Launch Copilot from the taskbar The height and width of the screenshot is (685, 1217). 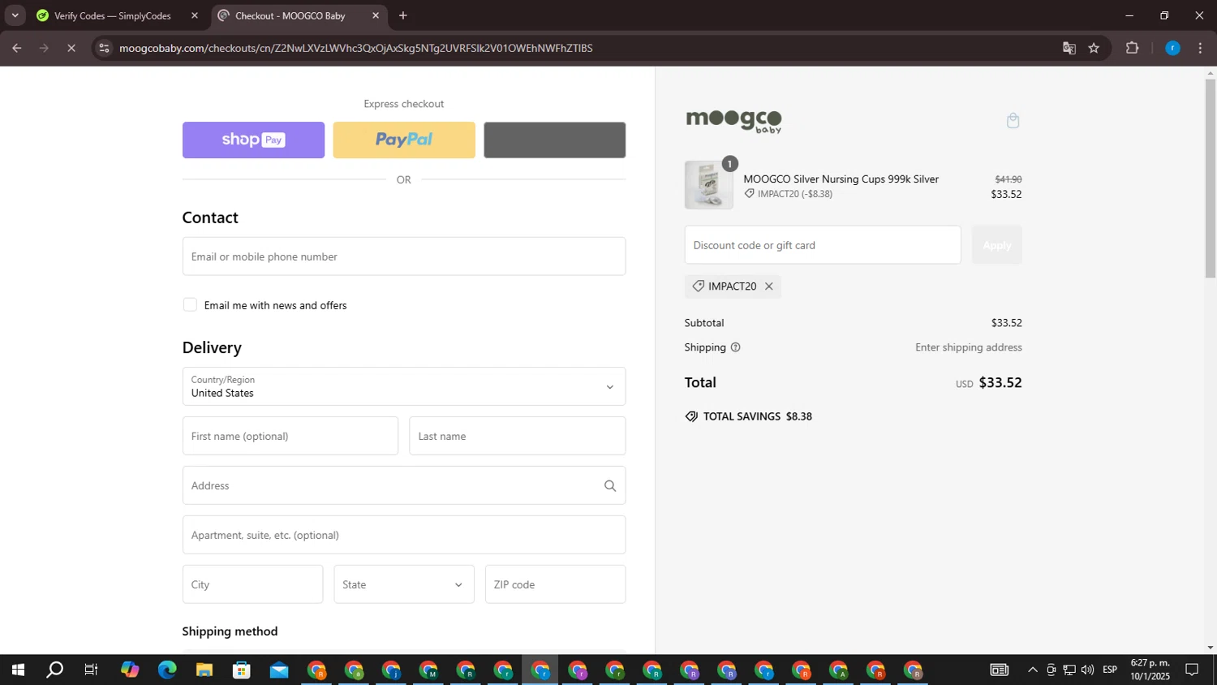pyautogui.click(x=130, y=670)
